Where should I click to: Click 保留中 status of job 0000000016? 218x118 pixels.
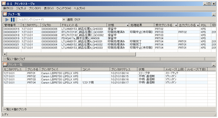112,29
